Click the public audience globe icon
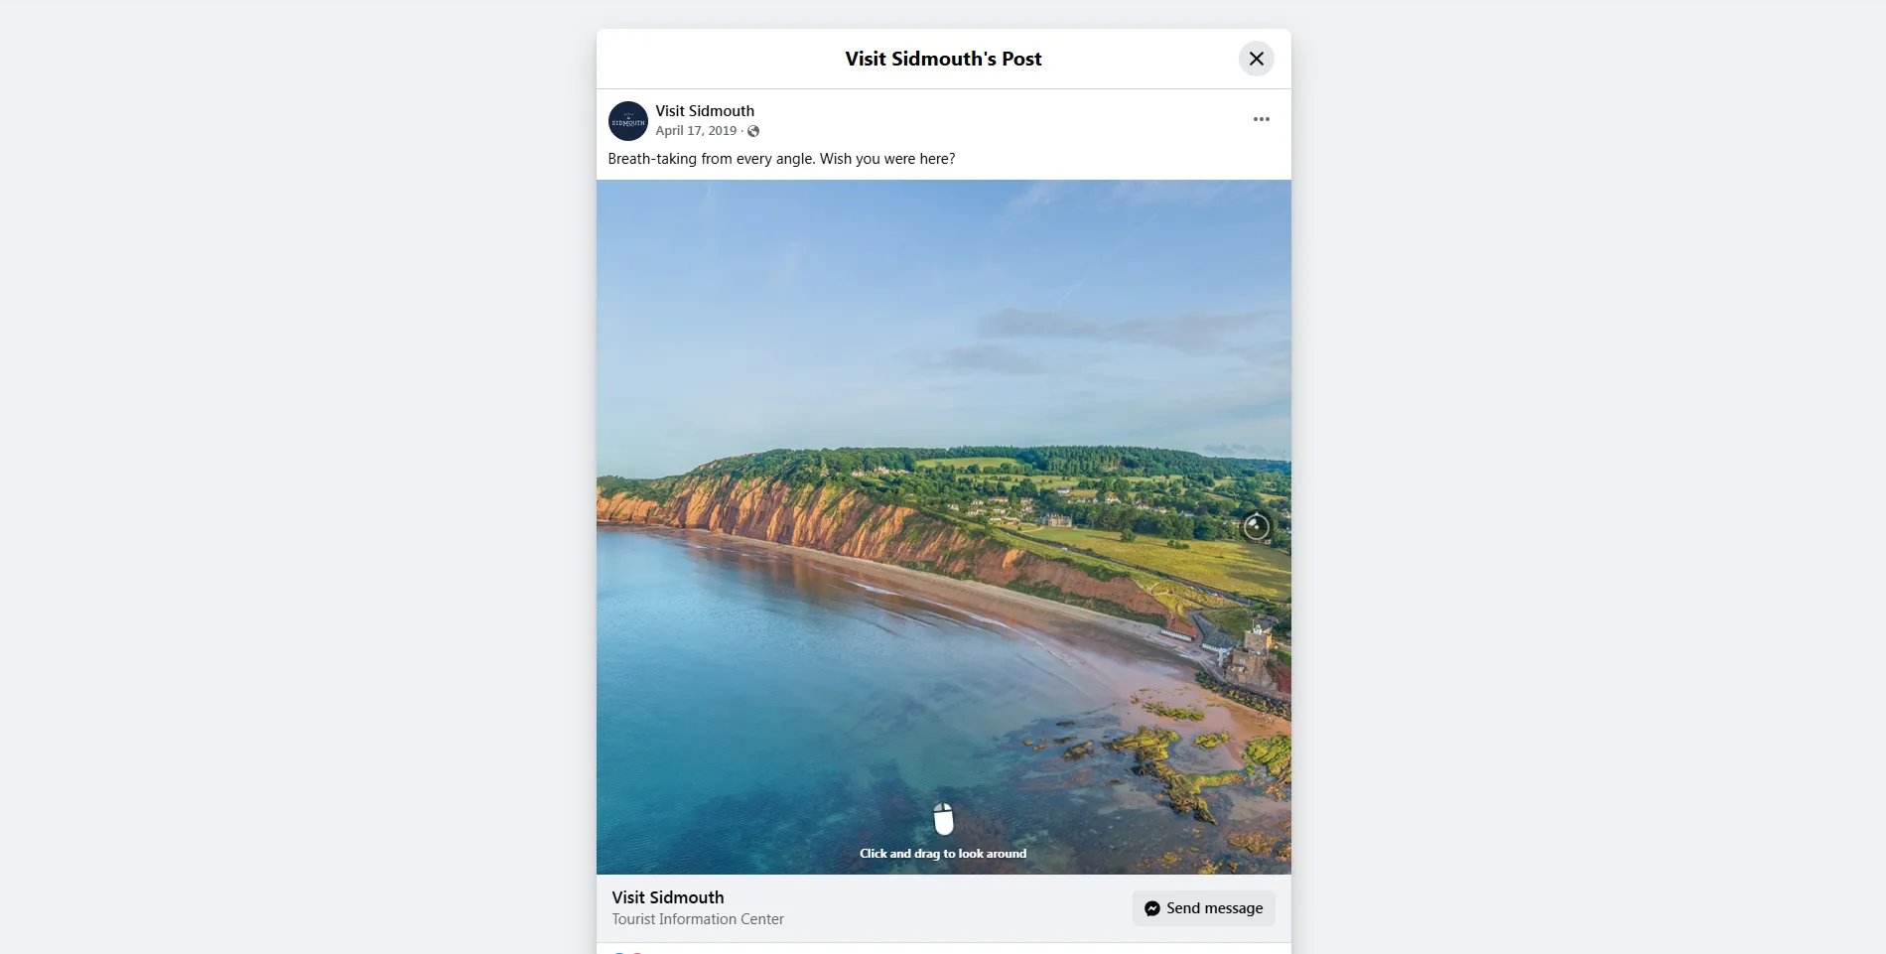This screenshot has width=1886, height=954. click(753, 131)
